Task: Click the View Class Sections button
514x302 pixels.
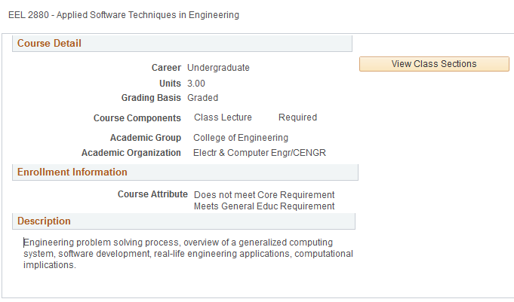Action: [x=434, y=64]
